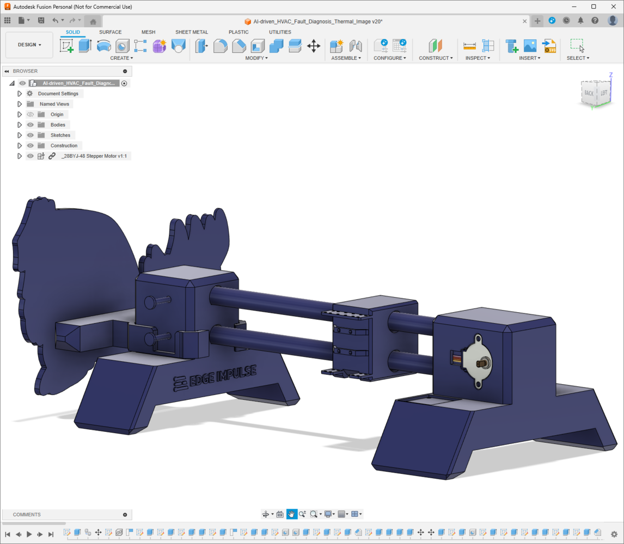Viewport: 624px width, 544px height.
Task: Activate the Move/Copy arrows tool
Action: point(314,46)
